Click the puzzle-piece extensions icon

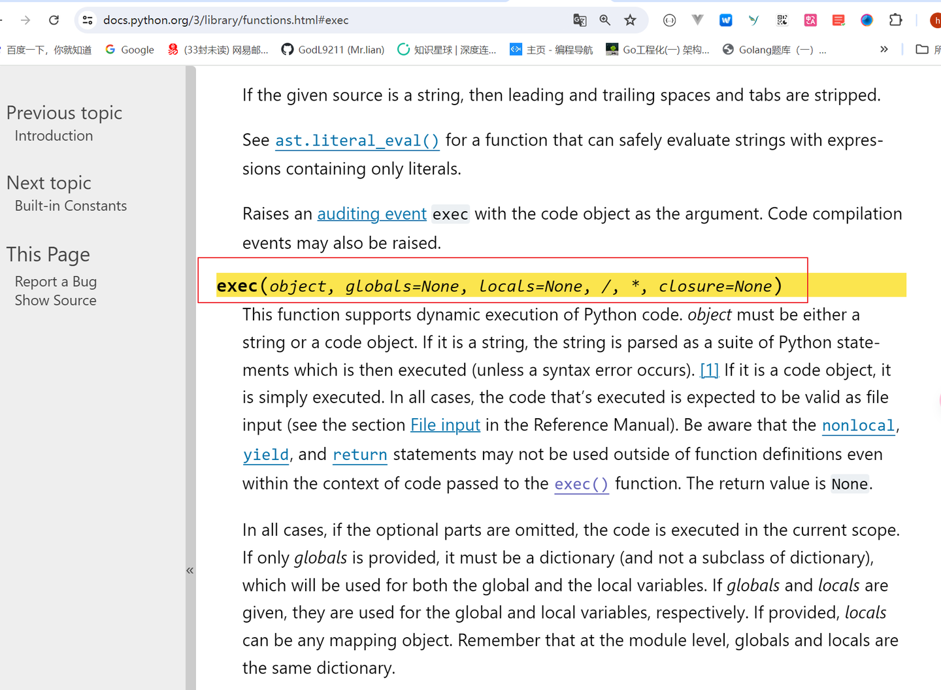(x=895, y=20)
